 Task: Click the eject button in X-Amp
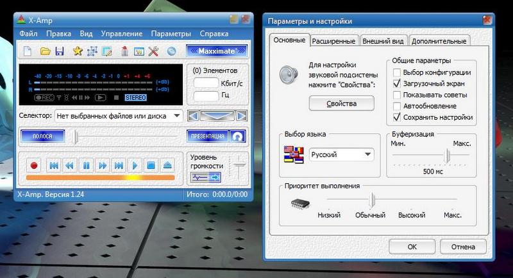pos(167,165)
